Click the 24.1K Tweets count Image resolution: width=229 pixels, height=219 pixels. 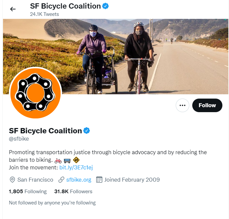pos(44,14)
